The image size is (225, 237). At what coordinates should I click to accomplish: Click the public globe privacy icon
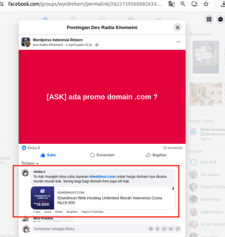[x=97, y=45]
